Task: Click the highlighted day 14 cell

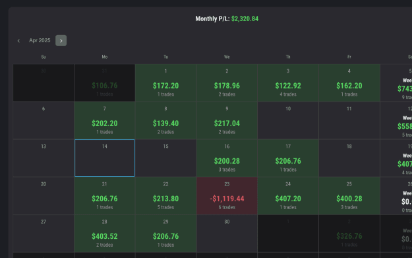Action: [x=105, y=158]
